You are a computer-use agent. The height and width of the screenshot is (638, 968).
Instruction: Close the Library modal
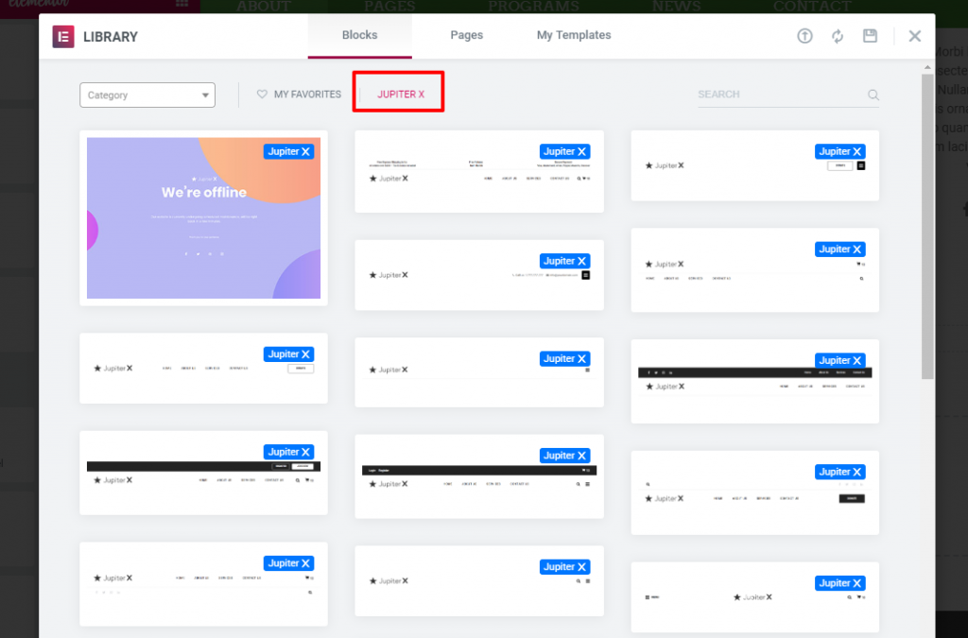[x=914, y=36]
